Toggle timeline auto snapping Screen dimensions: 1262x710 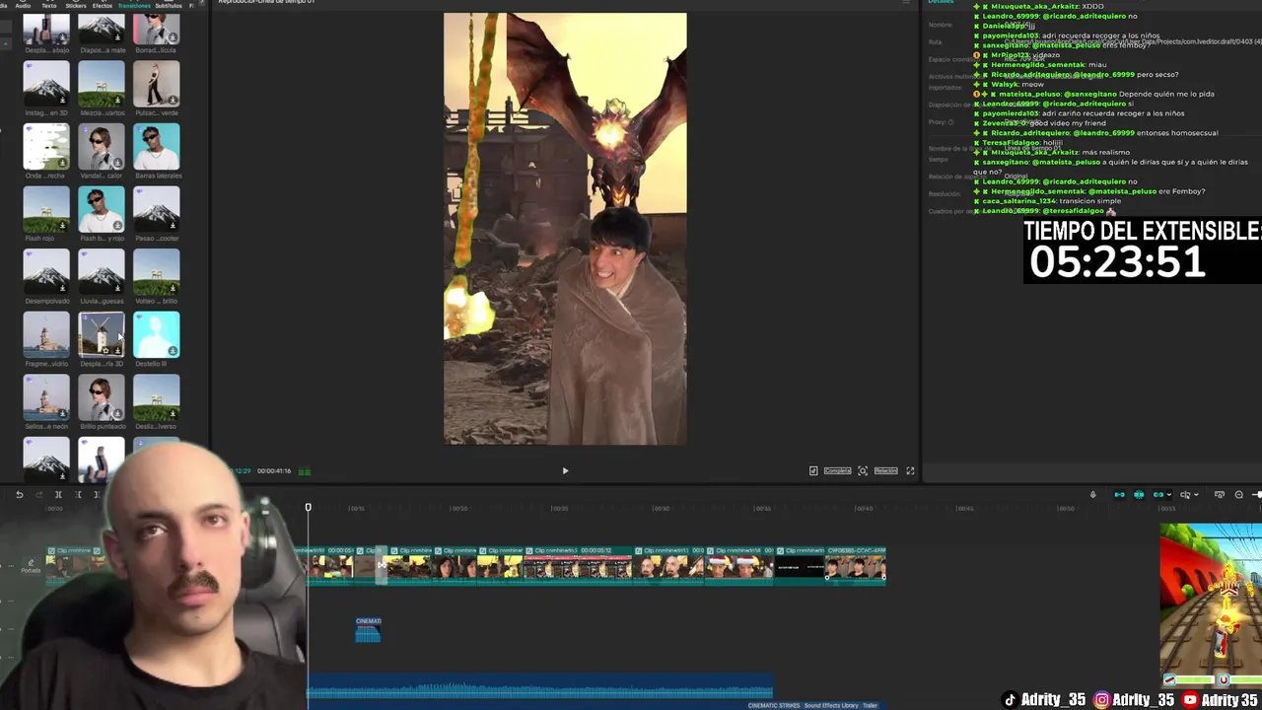pyautogui.click(x=1139, y=495)
